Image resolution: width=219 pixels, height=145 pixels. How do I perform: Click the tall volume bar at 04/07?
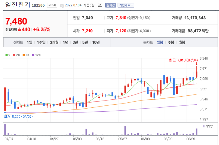5,130
